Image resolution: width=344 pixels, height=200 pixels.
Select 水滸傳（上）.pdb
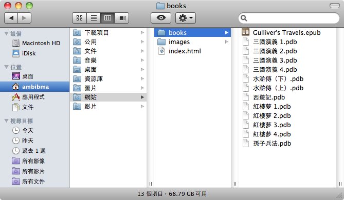click(287, 88)
